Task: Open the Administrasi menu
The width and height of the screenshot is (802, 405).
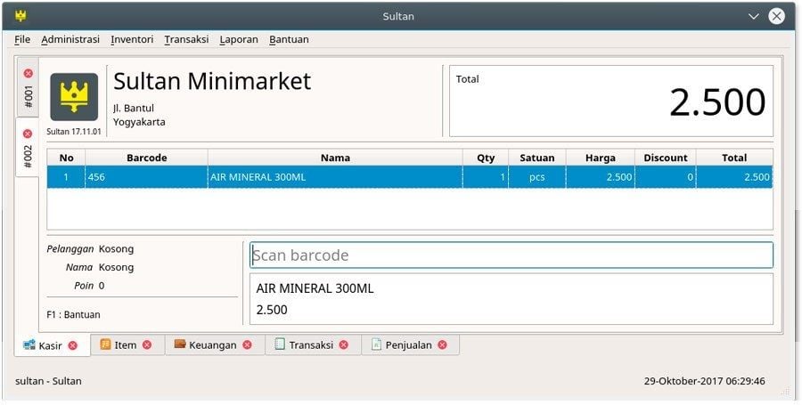Action: coord(70,39)
